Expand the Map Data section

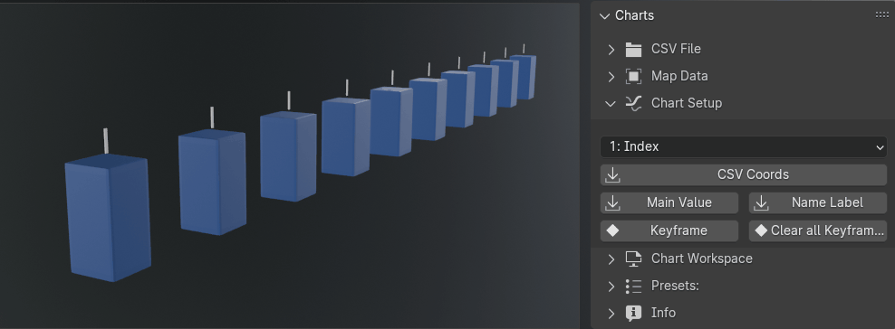pos(611,76)
